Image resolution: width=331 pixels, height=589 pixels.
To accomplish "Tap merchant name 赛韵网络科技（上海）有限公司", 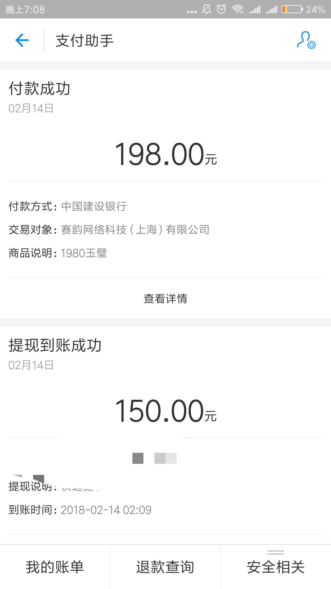I will (x=135, y=229).
